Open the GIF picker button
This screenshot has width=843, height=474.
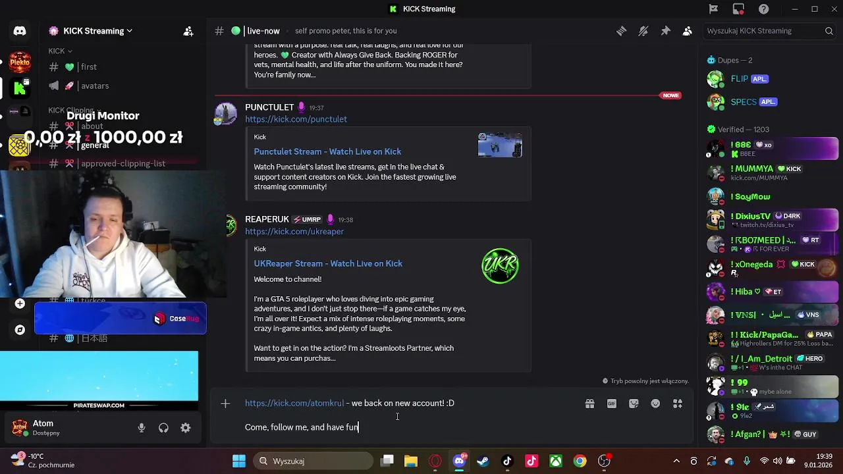(x=612, y=404)
